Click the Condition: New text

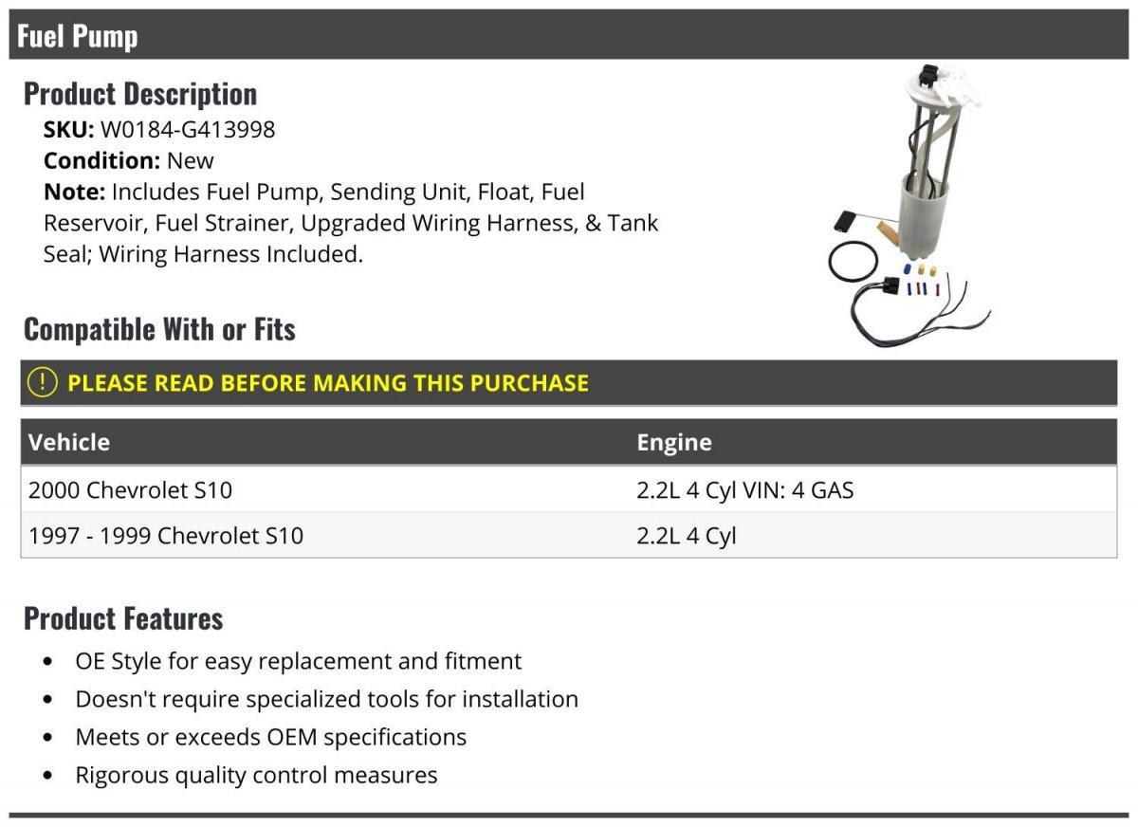click(x=129, y=160)
